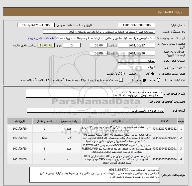Viewport: 192px width, 186px height.
Task: Click the delivery province field تهران
Action: tap(137, 61)
